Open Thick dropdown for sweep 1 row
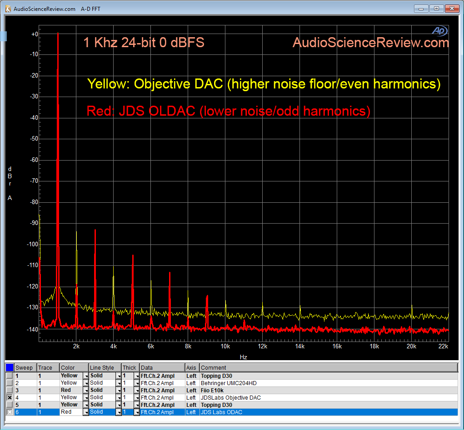464x430 pixels. coord(137,376)
